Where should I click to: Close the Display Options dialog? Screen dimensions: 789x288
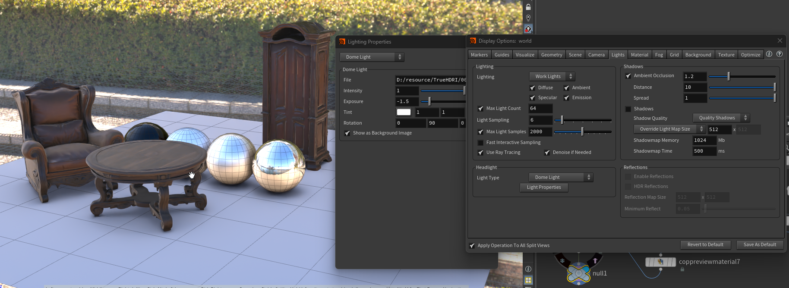click(780, 41)
